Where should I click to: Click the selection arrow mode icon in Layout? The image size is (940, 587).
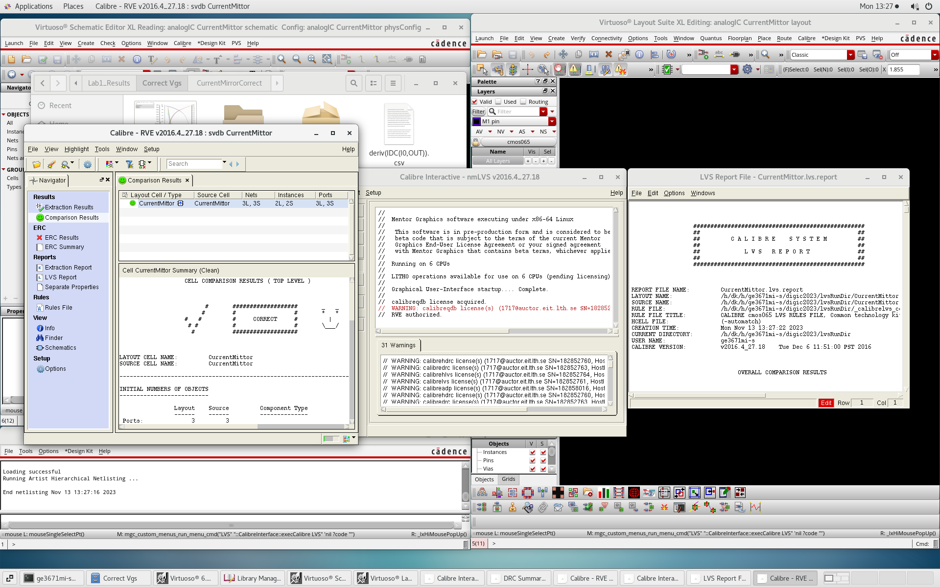482,70
